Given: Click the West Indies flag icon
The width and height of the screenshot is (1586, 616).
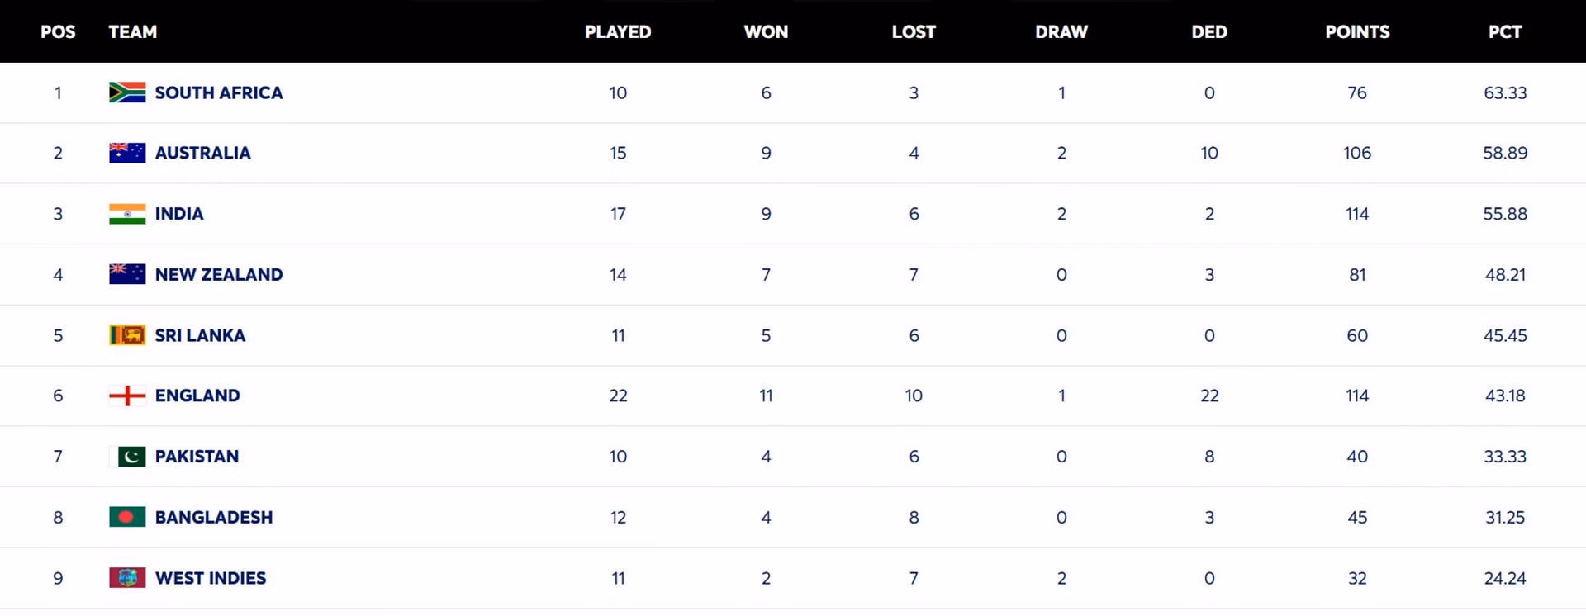Looking at the screenshot, I should [127, 578].
